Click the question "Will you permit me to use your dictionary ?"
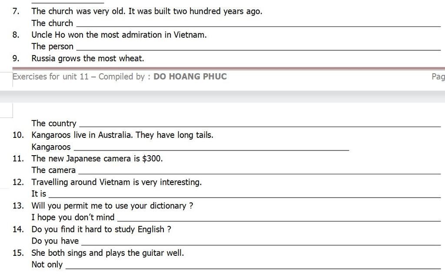 coord(112,205)
